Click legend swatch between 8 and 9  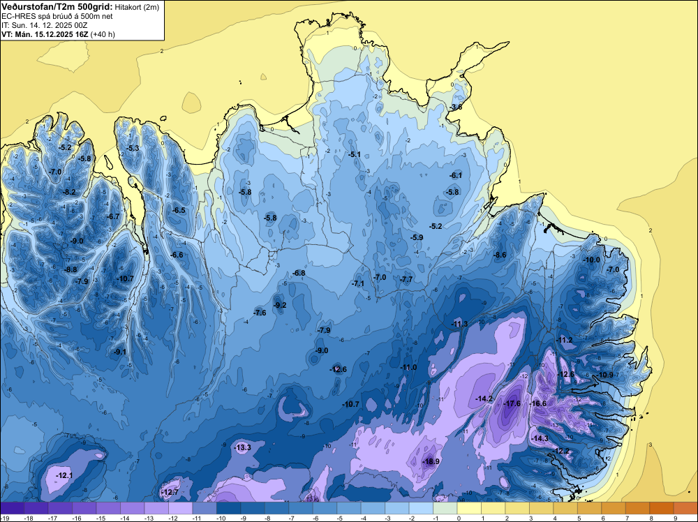coord(662,508)
